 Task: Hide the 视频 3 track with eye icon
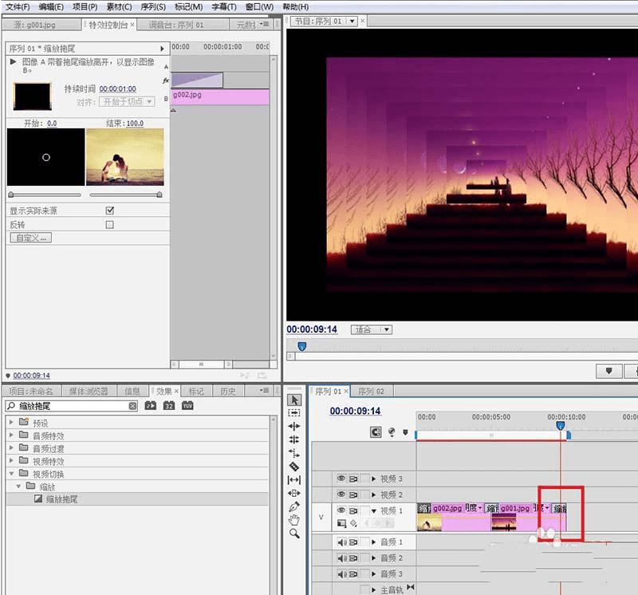click(341, 479)
